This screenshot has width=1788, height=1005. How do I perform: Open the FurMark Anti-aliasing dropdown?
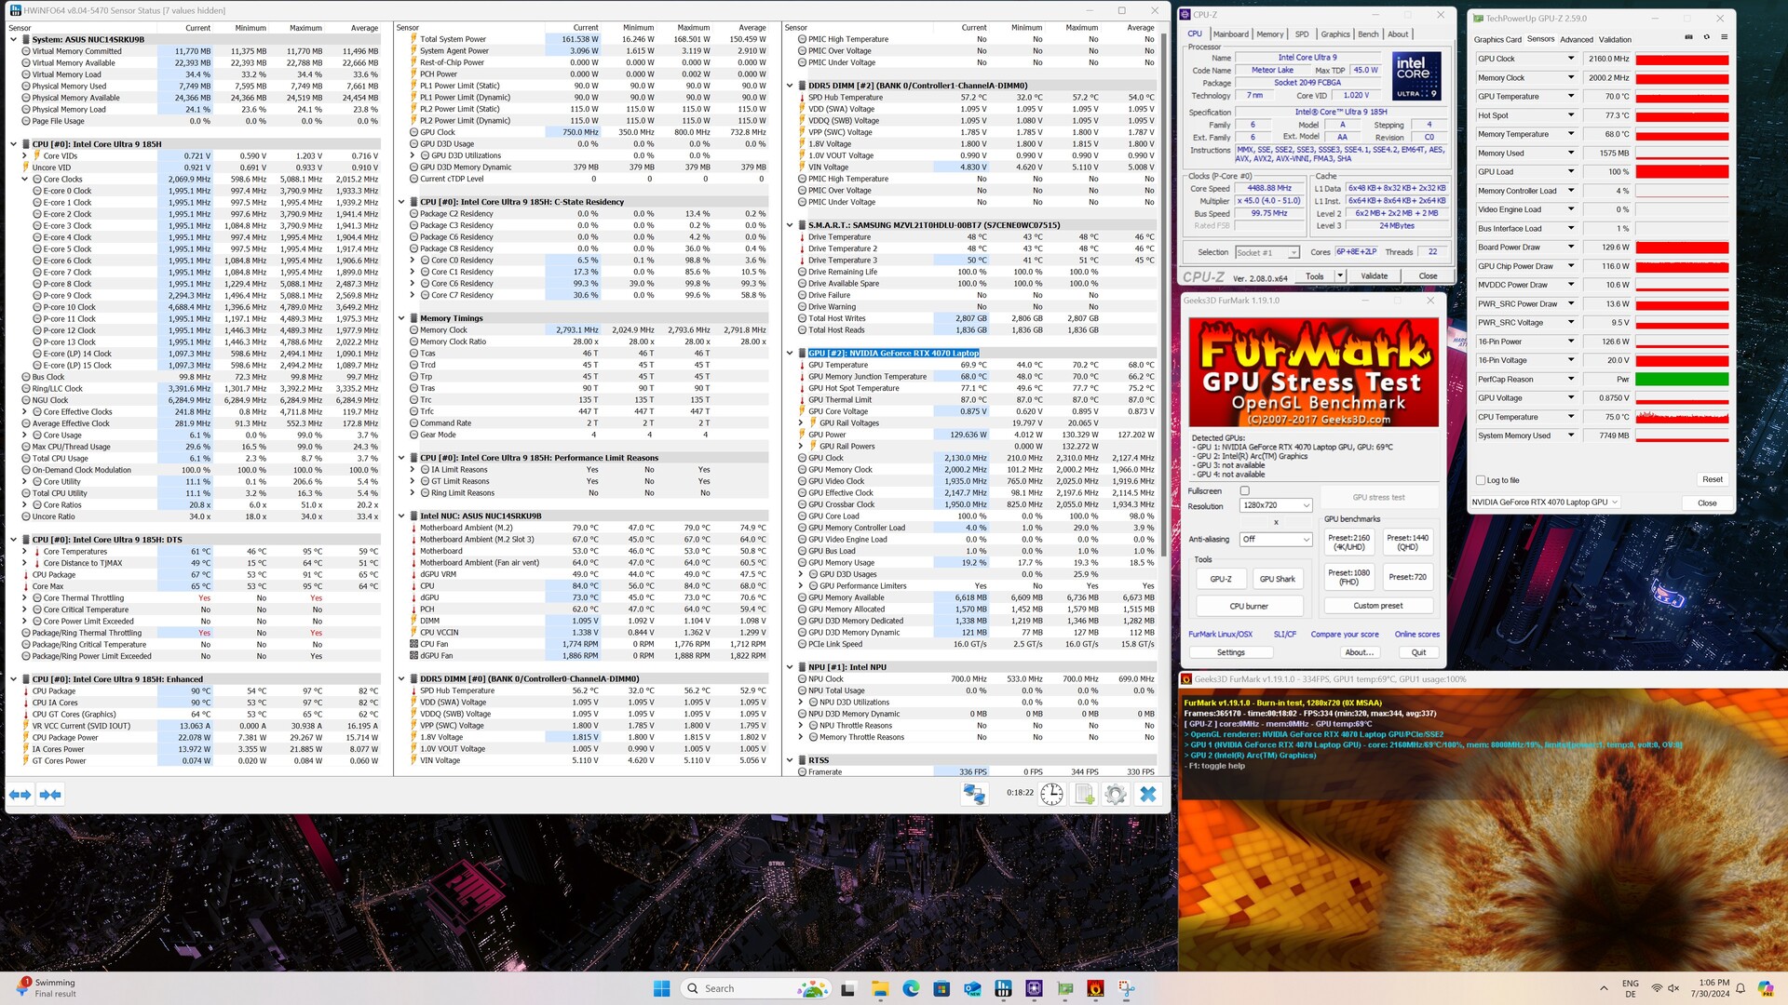pos(1276,539)
